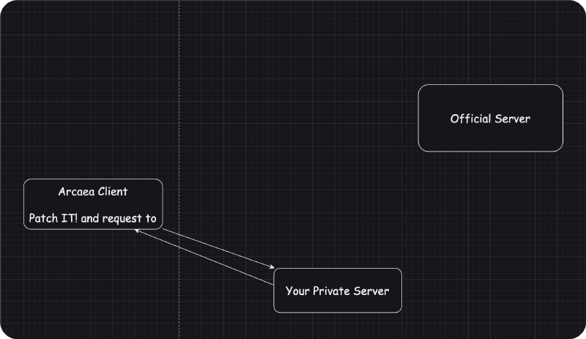Click the bottom-right corner of Official Server box
Viewport: 586px width, 339px height.
click(560, 149)
